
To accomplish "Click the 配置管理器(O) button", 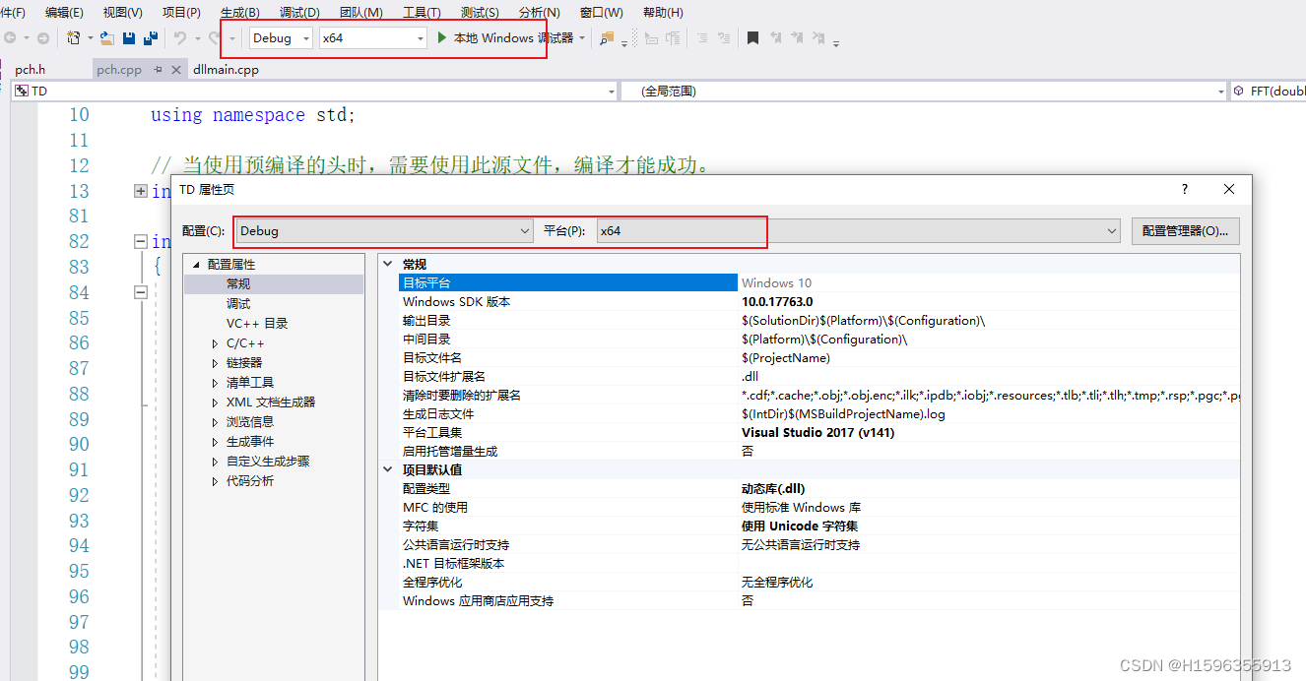I will (1185, 230).
